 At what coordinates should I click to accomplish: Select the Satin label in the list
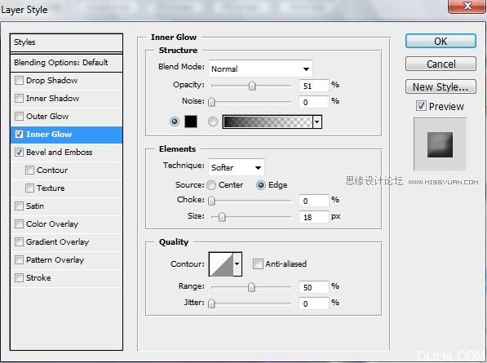coord(35,206)
